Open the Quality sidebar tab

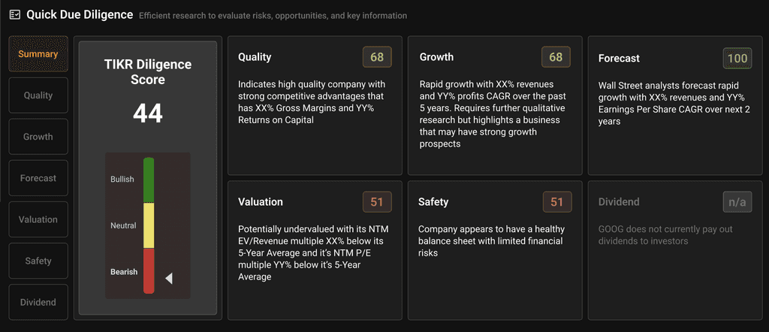click(38, 95)
